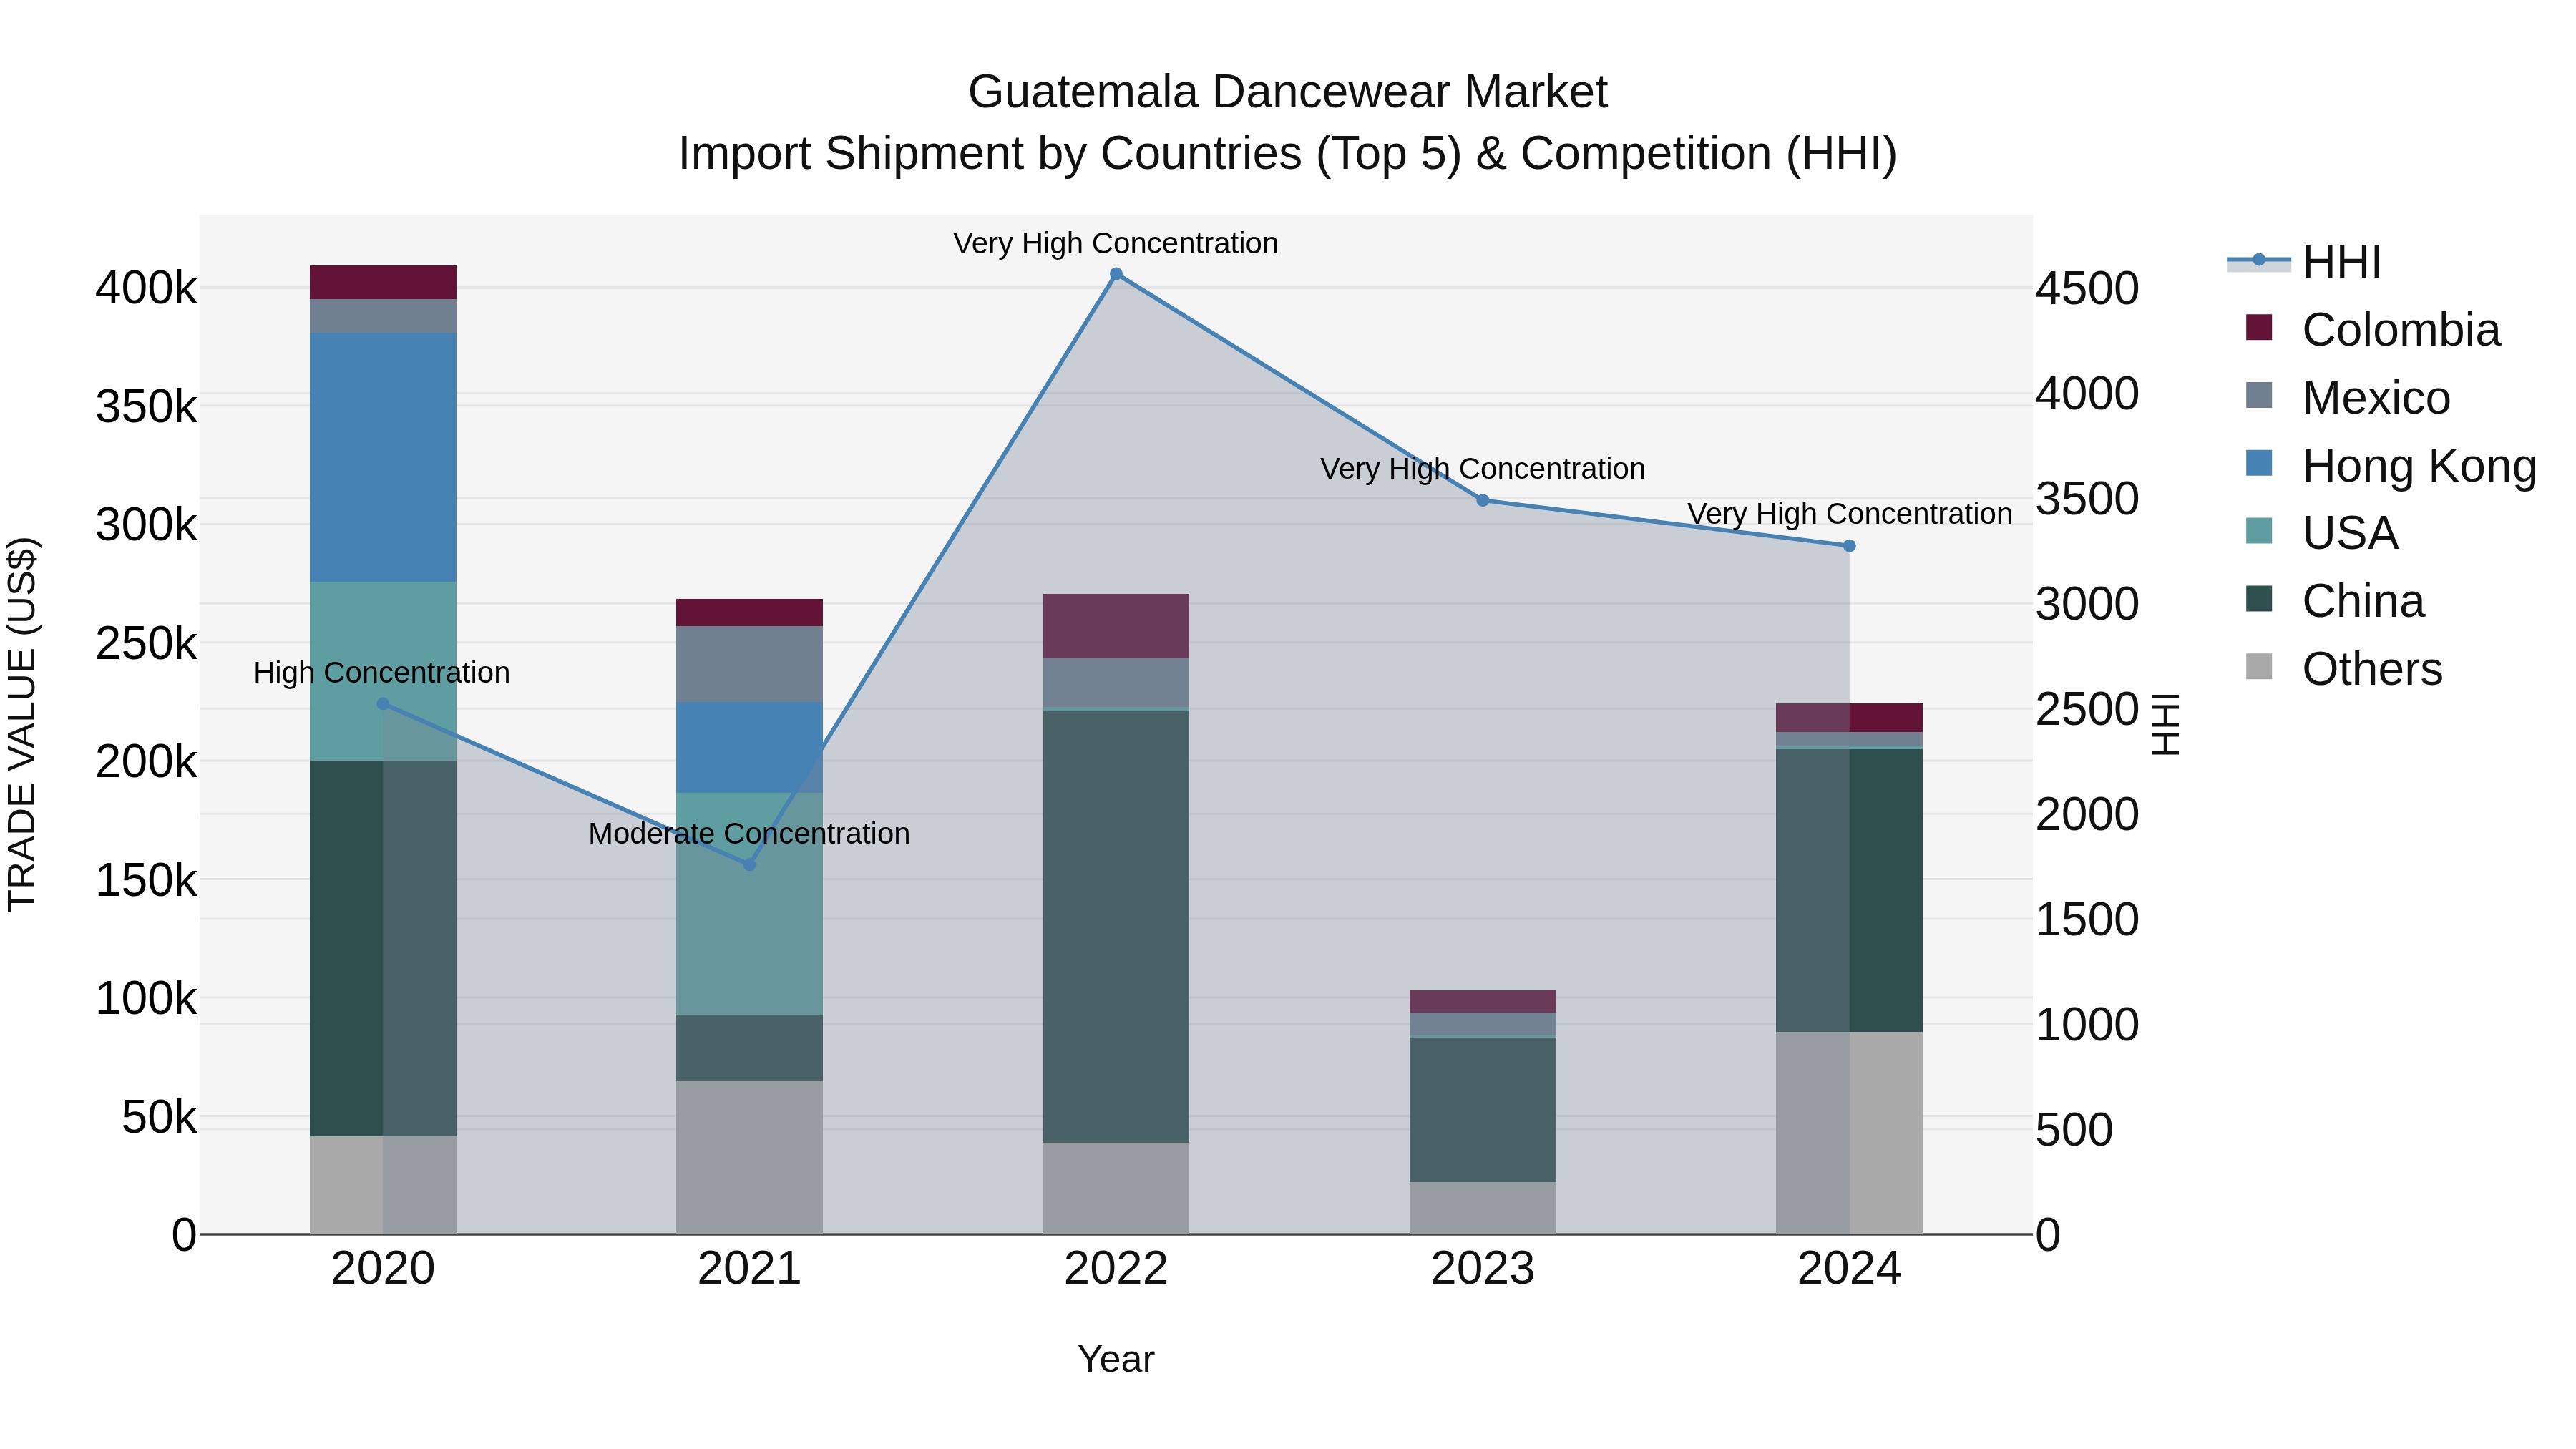The image size is (2576, 1449).
Task: Click the Others segment in 2024 bar
Action: [x=1849, y=1133]
